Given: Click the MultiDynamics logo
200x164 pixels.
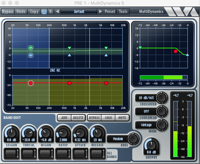Looking at the screenshot, I should tap(151, 12).
